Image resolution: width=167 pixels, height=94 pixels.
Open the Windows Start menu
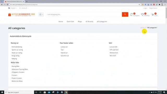tap(2, 92)
